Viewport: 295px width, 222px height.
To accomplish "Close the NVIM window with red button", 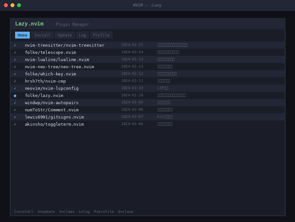I will pos(6,5).
